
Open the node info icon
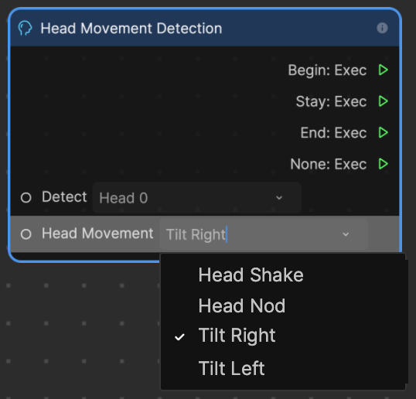(382, 28)
